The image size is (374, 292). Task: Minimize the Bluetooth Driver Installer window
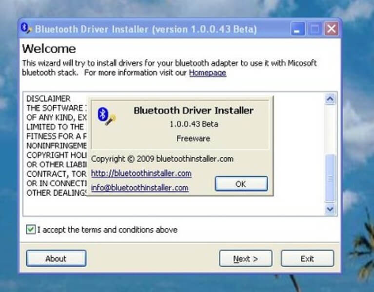tap(298, 29)
